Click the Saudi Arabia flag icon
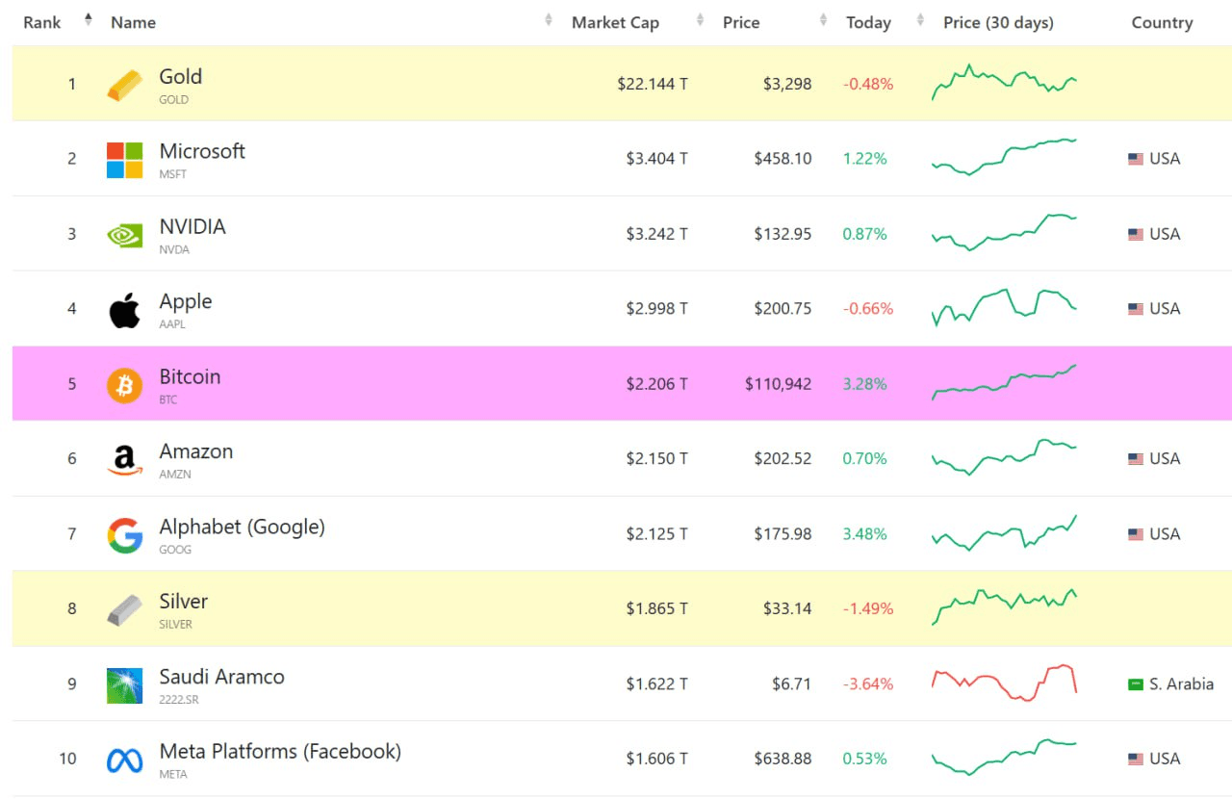The width and height of the screenshot is (1232, 799). tap(1136, 684)
